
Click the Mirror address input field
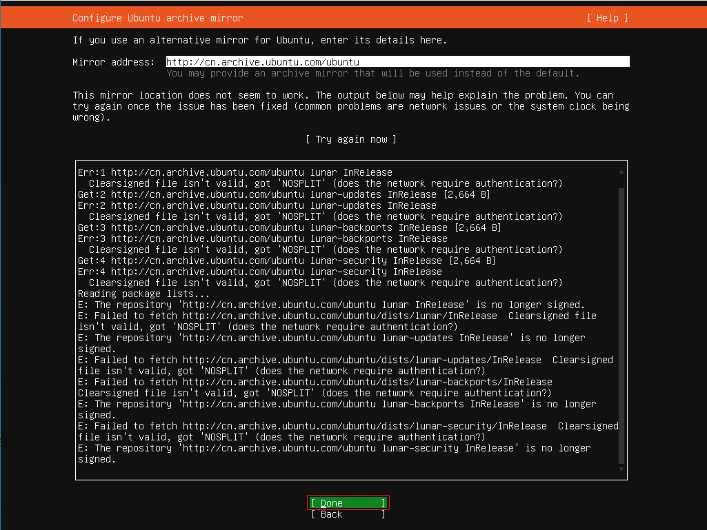pos(398,62)
